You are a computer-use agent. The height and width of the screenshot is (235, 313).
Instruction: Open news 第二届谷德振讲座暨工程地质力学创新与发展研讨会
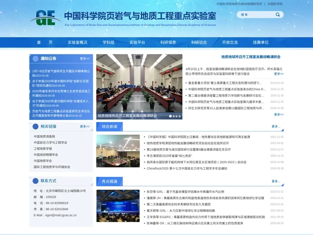tap(226, 95)
